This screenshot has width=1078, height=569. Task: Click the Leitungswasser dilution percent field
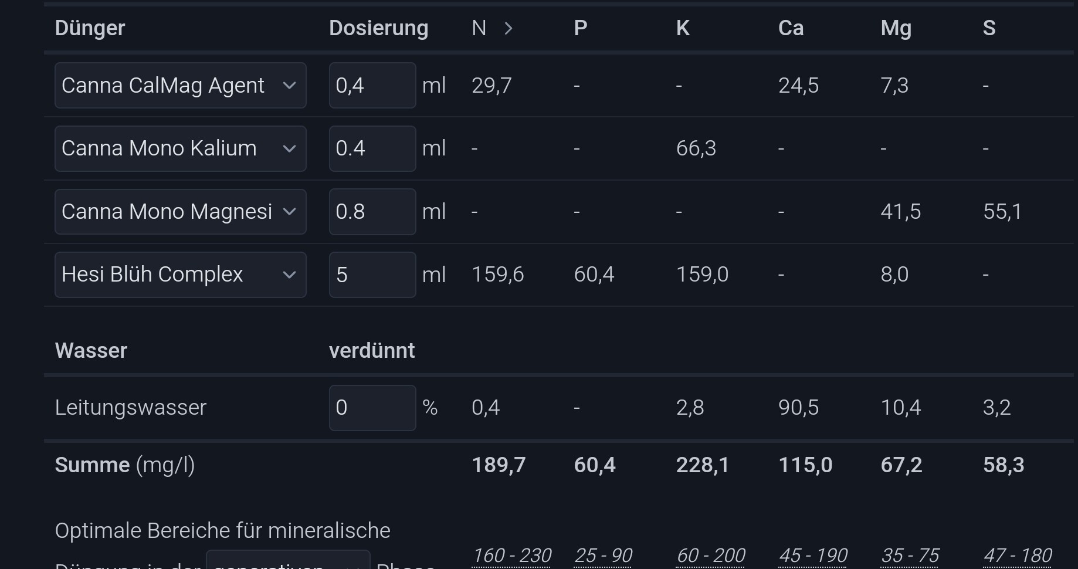pyautogui.click(x=372, y=408)
